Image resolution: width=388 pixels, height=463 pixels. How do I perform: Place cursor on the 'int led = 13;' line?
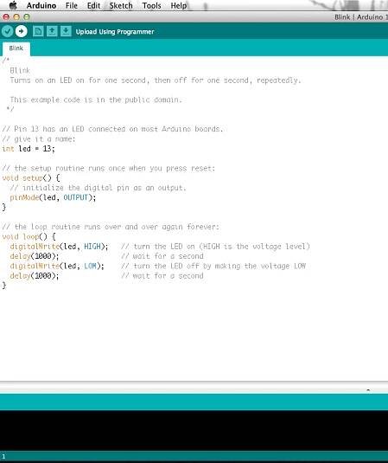tap(29, 149)
